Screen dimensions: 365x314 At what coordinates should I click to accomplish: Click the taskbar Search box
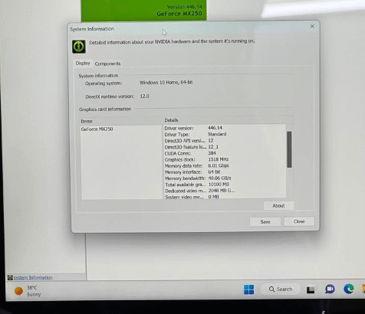click(x=281, y=289)
